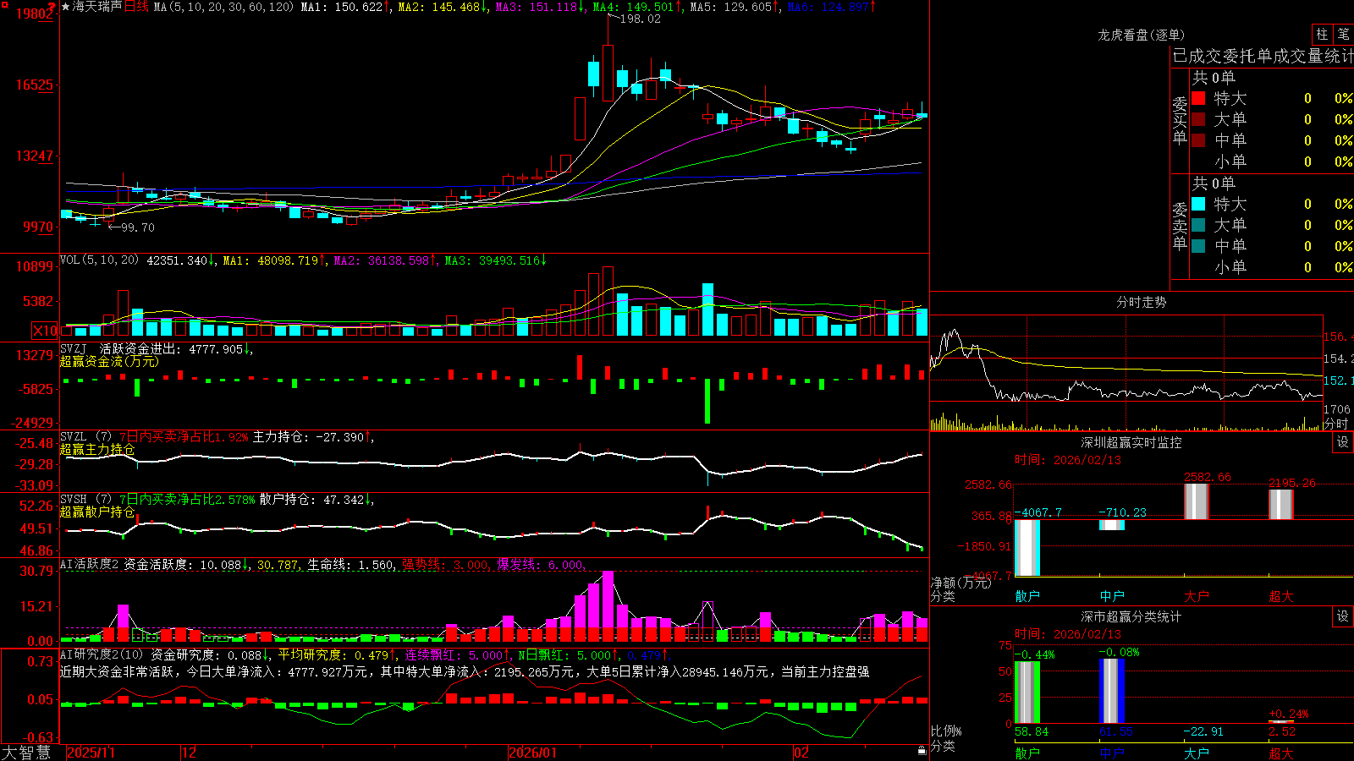Click the MA(5,10,20,30,60,120) indicator label
Screen dimensions: 1354x761
(223, 7)
